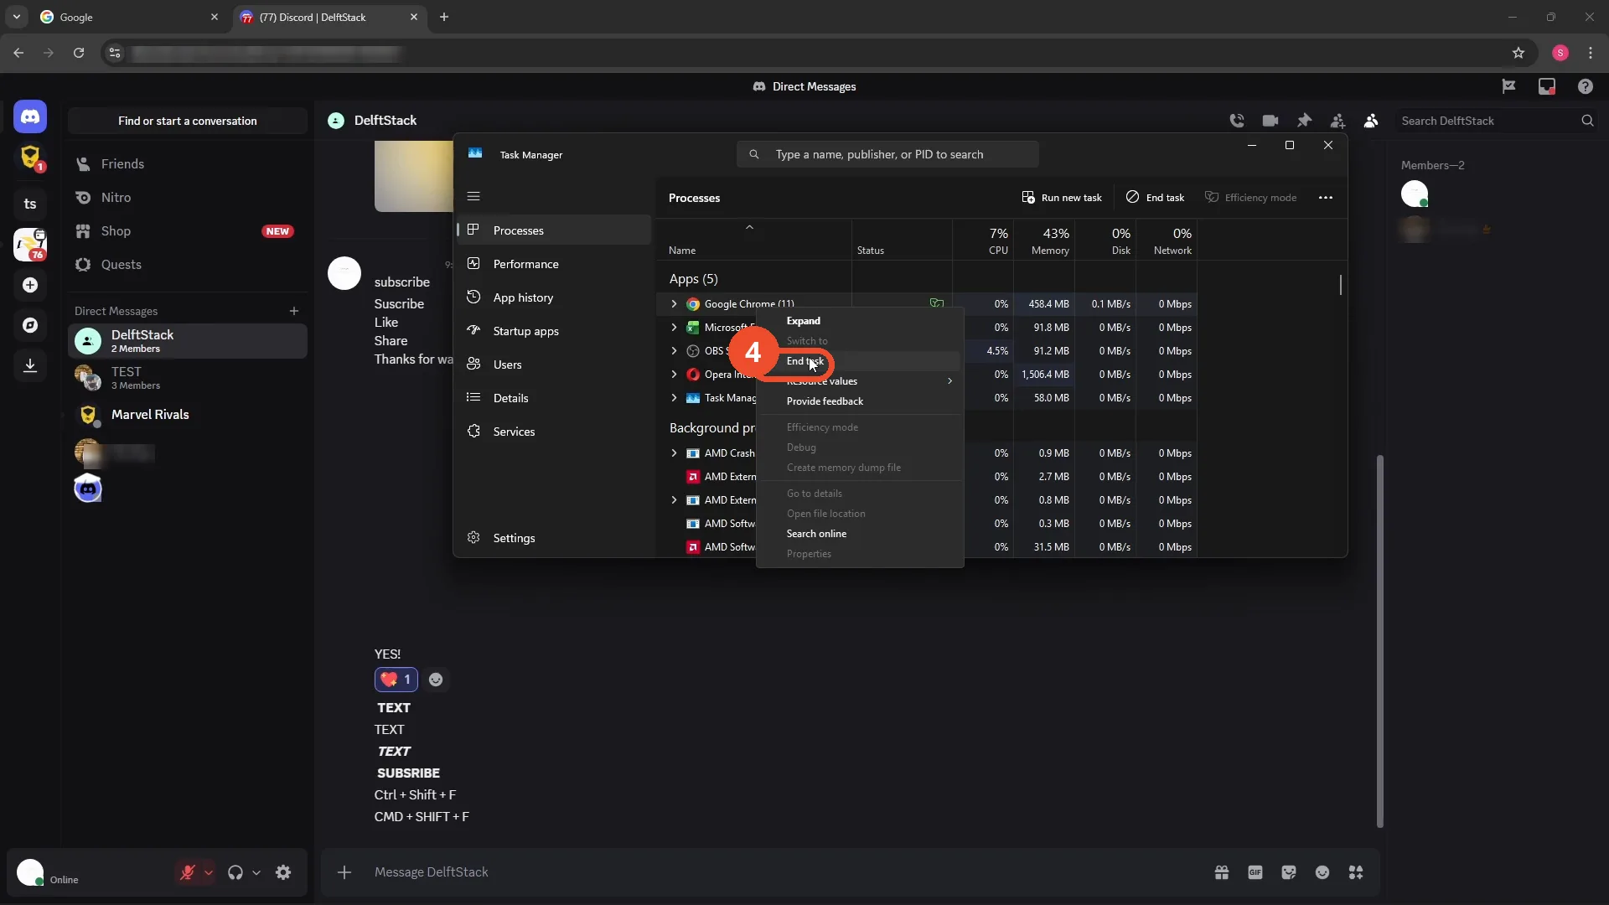Open headphone output options dropdown arrow

click(256, 872)
